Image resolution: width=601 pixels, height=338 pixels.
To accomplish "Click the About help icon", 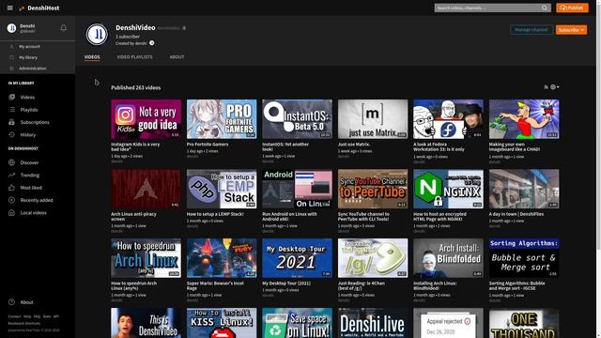I will click(x=12, y=302).
